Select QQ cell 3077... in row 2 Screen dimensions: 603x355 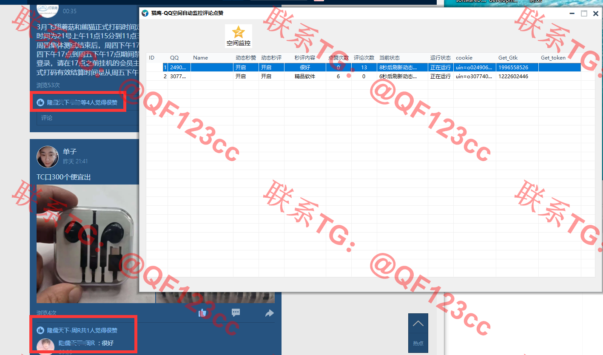179,77
